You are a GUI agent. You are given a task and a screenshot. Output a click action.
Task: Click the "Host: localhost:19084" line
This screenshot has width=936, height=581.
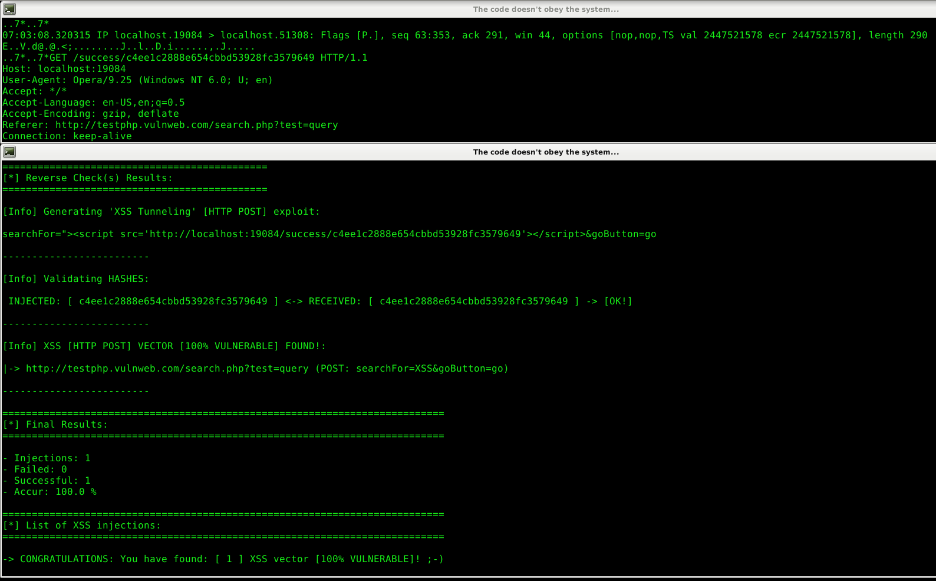point(64,69)
